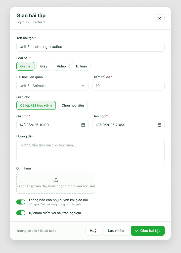Save draft with Lưu nháp button
This screenshot has height=253, width=181.
click(116, 231)
